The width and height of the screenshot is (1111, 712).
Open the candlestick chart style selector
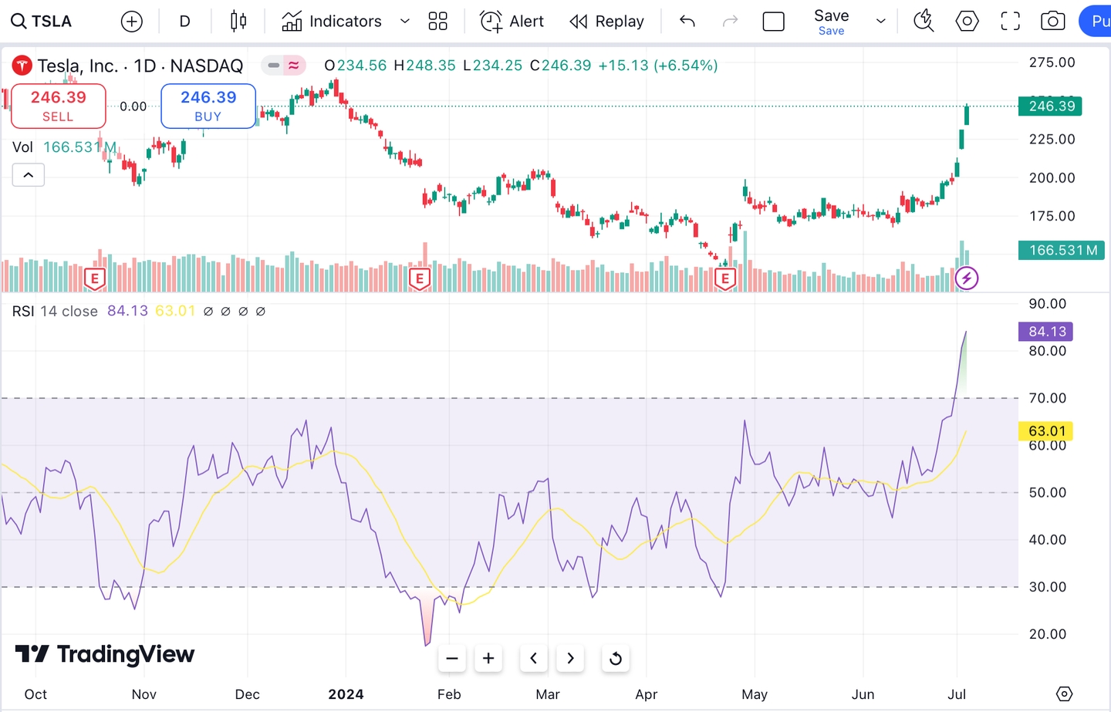pos(238,22)
